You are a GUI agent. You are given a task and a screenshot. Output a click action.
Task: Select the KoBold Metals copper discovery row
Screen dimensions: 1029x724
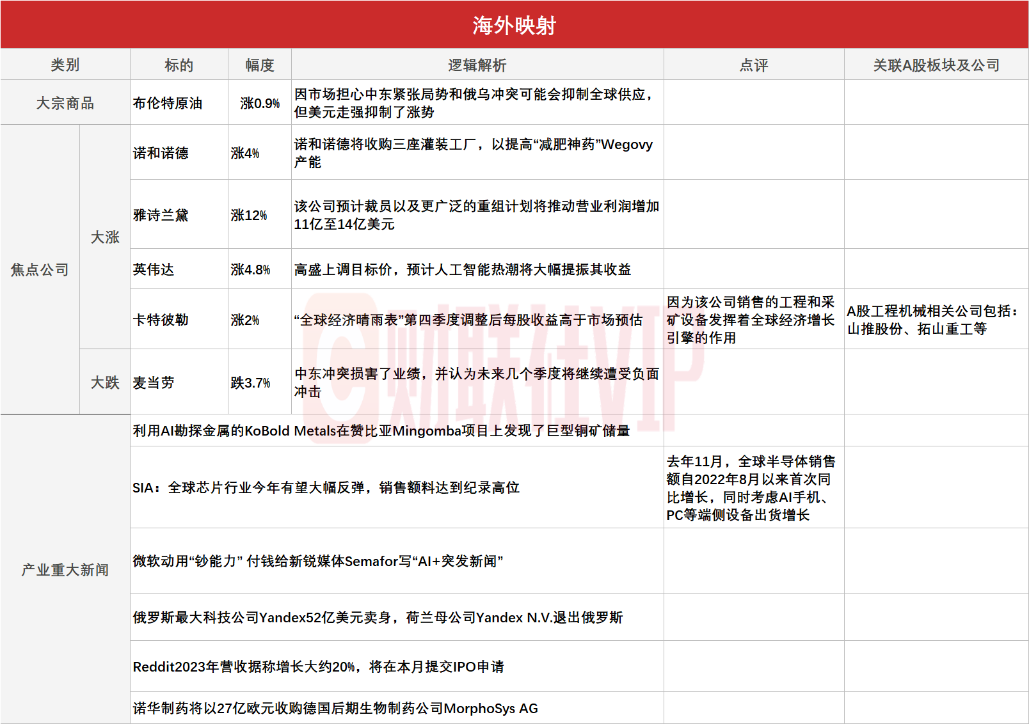pyautogui.click(x=381, y=430)
